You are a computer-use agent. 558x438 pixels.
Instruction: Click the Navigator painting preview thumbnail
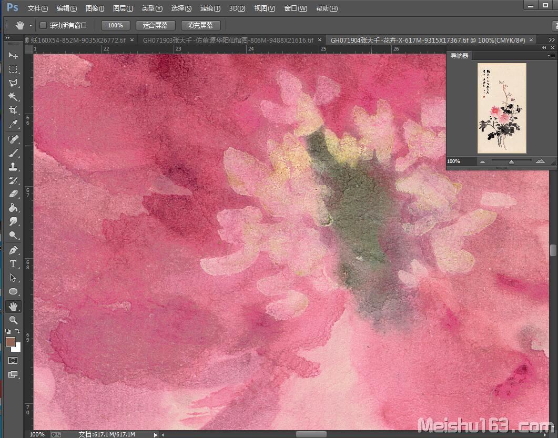coord(501,108)
